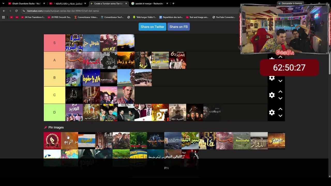The height and width of the screenshot is (186, 331).
Task: Open the Convertisseur YouTube bookmark
Action: point(112,17)
